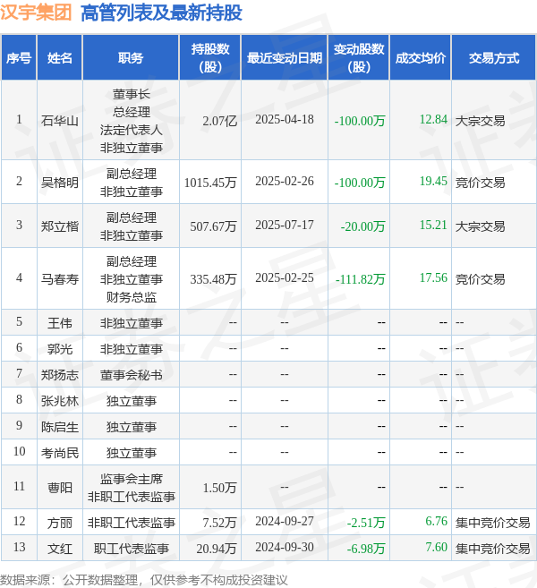This screenshot has width=537, height=588.
Task: Click 大宗交易 in 石华山's row
Action: click(480, 121)
